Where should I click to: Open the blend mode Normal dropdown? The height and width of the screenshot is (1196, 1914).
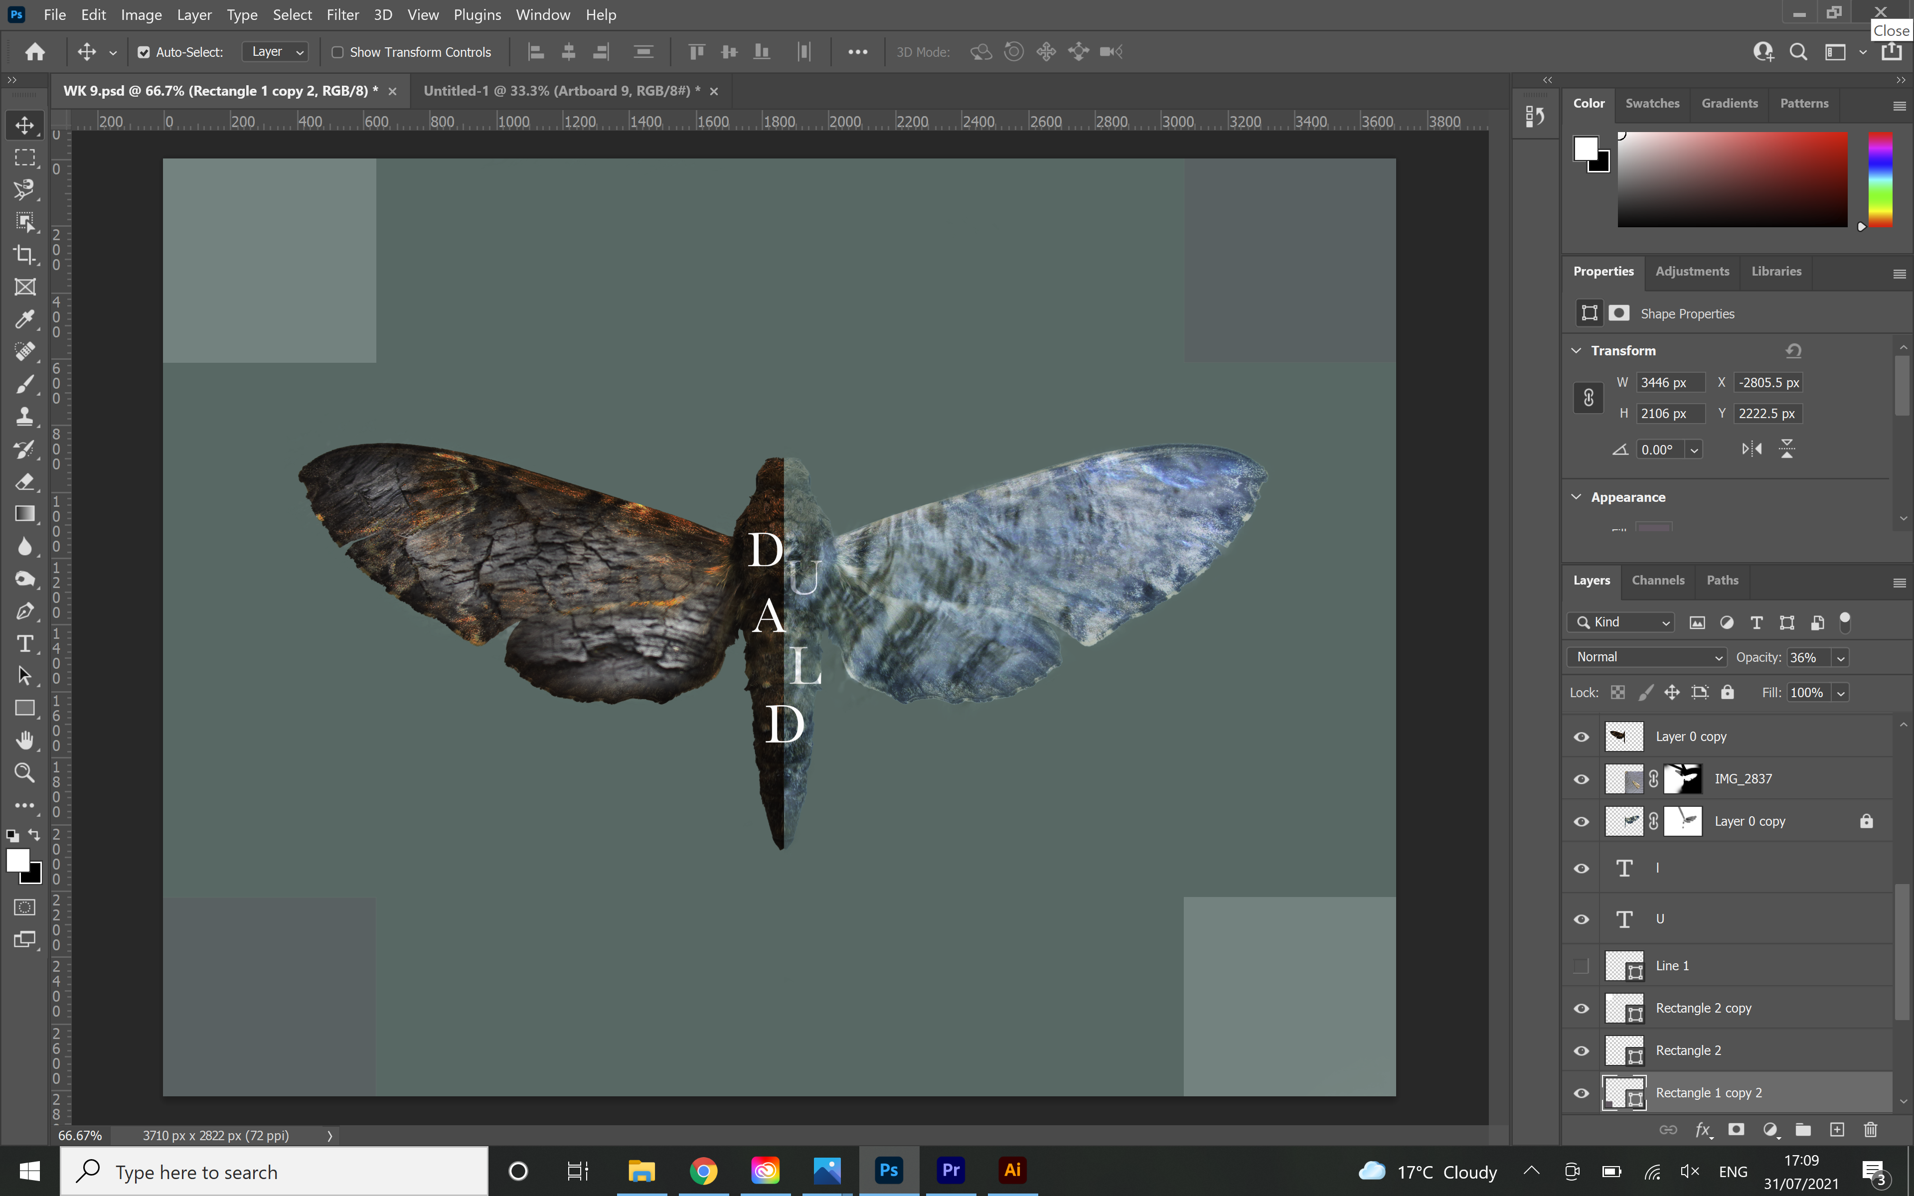point(1647,657)
